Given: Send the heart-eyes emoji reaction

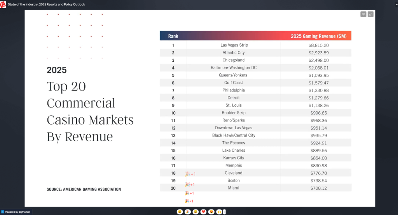Looking at the screenshot, I should click(211, 212).
